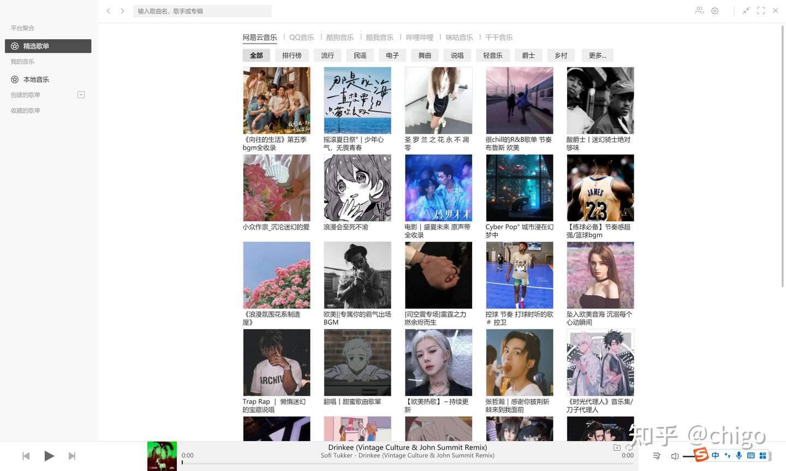Go back with the left arrow
This screenshot has height=471, width=786.
coord(108,11)
